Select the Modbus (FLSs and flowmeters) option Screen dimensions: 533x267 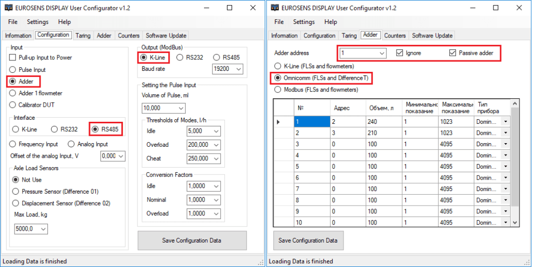278,90
